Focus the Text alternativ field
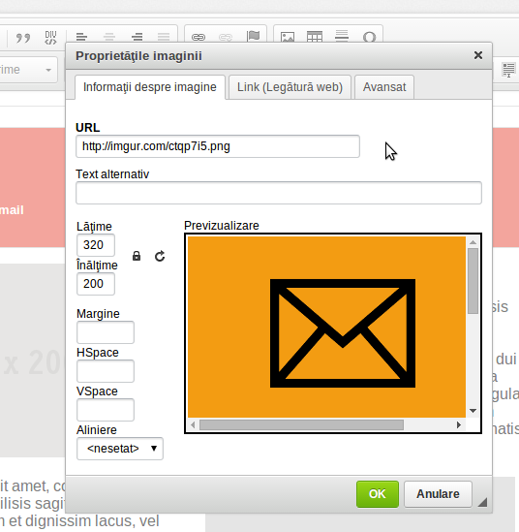This screenshot has height=532, width=519. (279, 193)
